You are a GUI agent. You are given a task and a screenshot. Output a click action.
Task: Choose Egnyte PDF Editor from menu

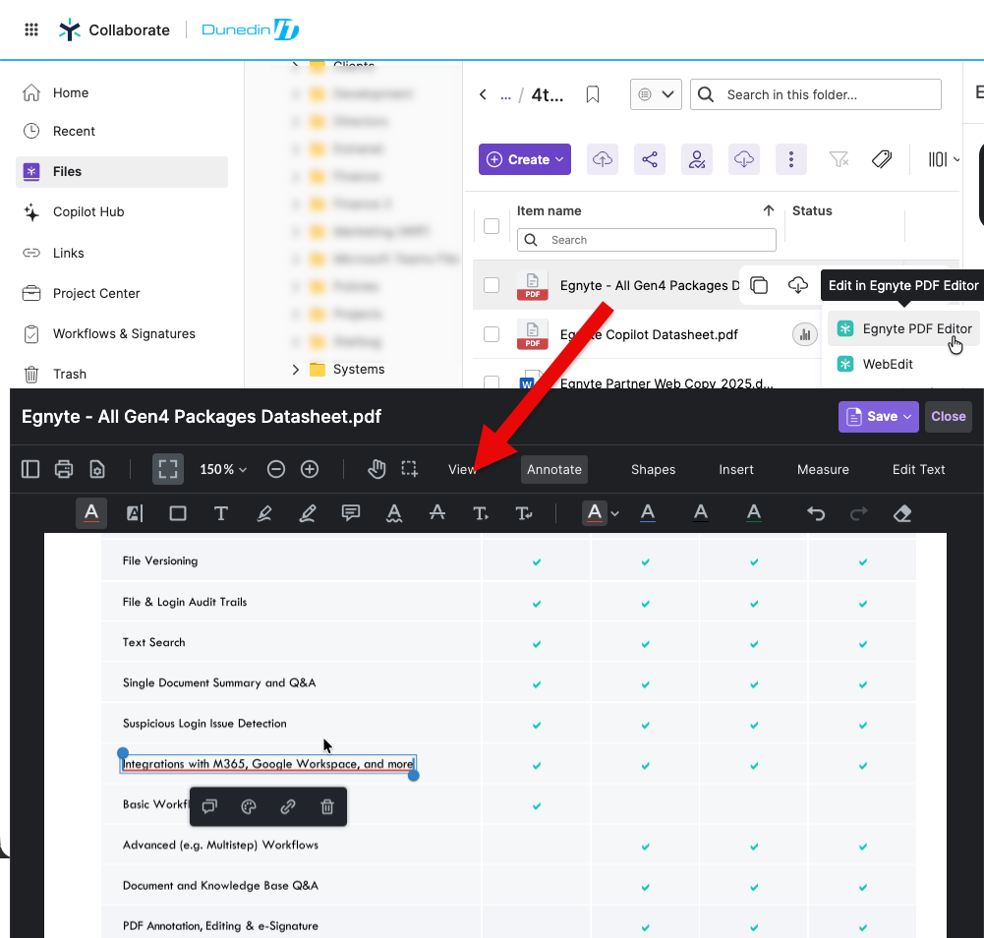click(903, 328)
